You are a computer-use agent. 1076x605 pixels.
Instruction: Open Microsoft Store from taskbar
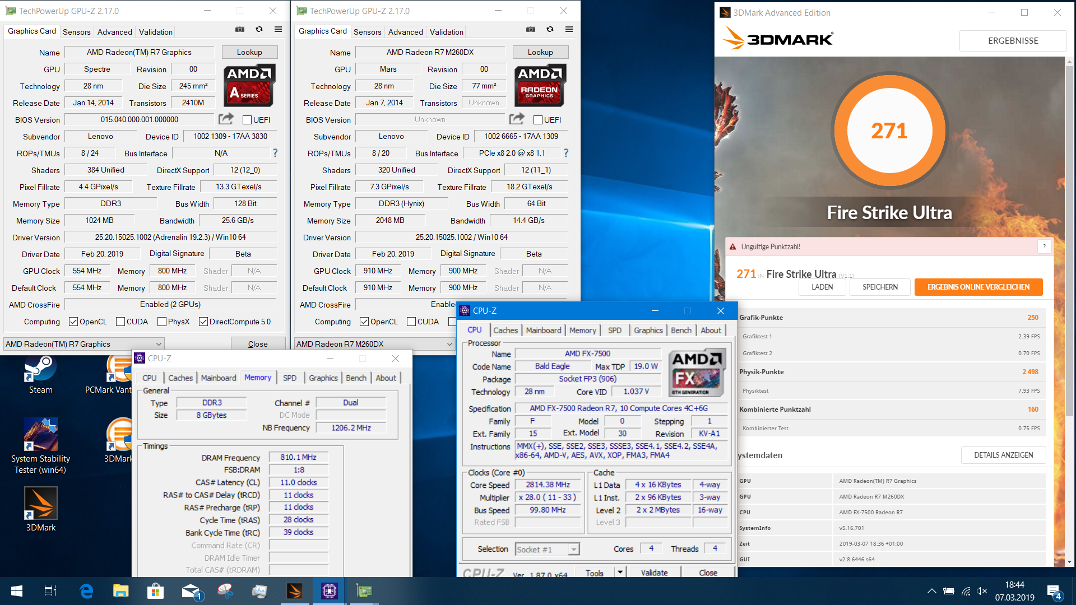(x=155, y=591)
